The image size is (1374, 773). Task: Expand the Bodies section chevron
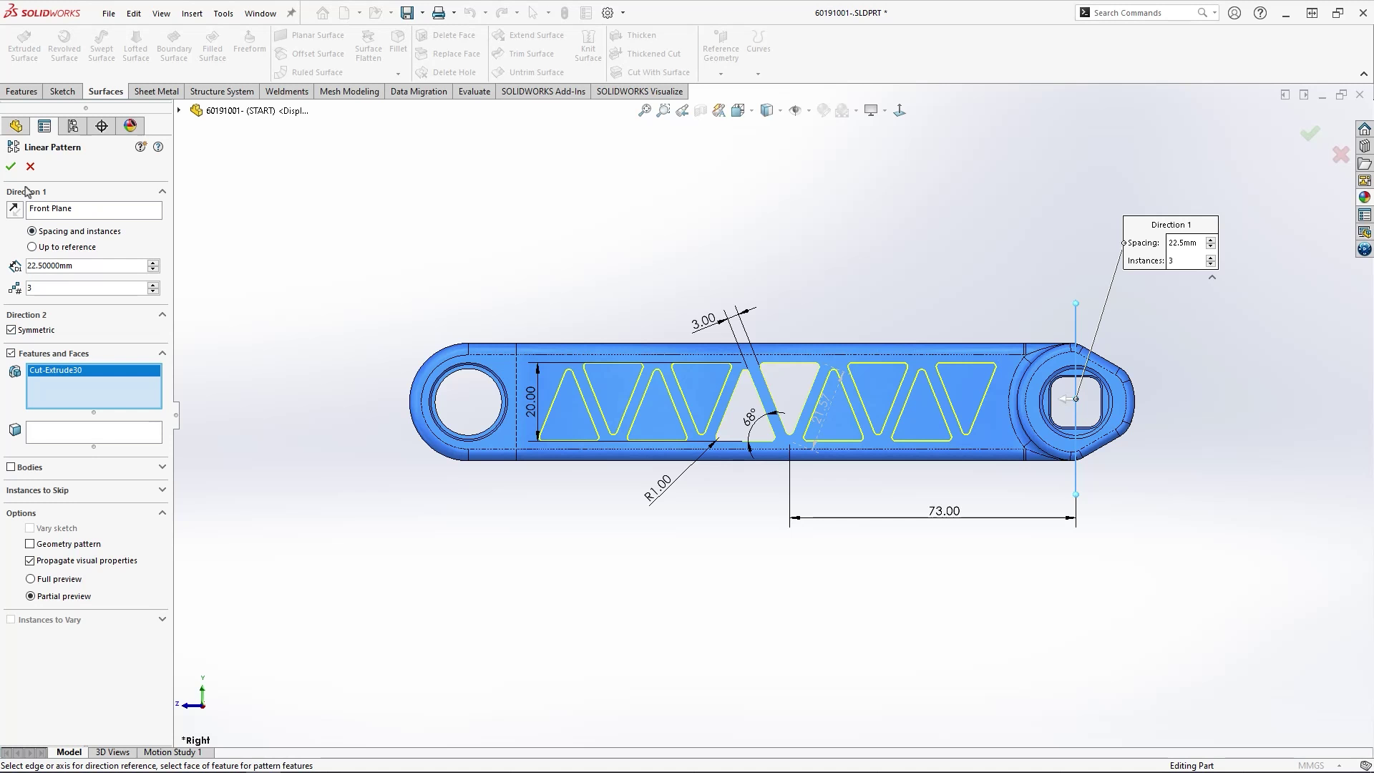(x=162, y=467)
